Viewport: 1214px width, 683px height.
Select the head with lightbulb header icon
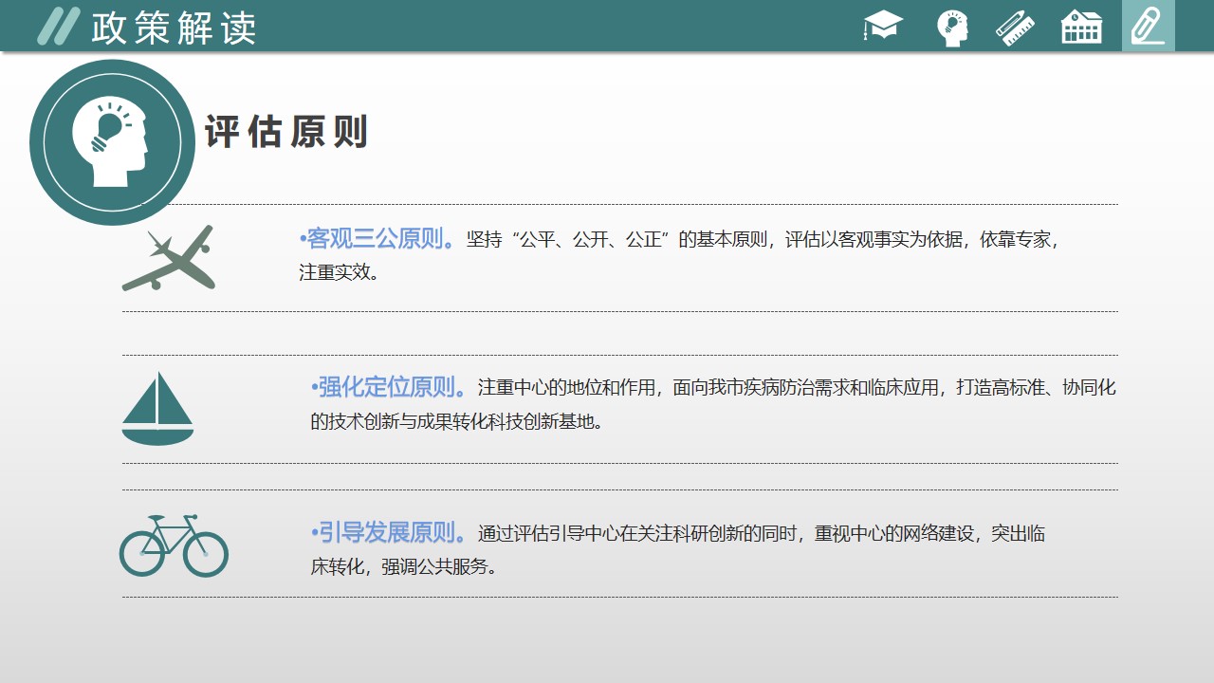tap(952, 27)
